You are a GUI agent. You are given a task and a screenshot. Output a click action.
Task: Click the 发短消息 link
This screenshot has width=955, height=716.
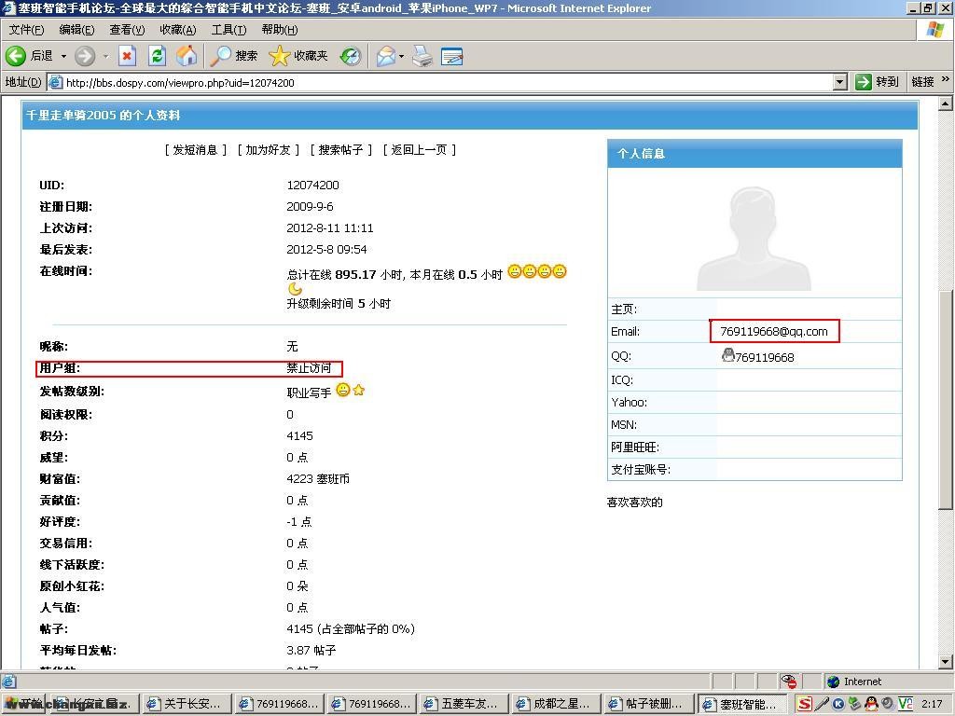click(x=196, y=149)
